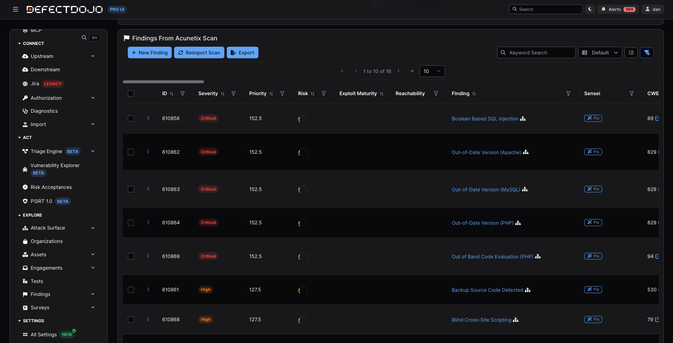673x343 pixels.
Task: Collapse the CONNECT section
Action: [31, 44]
